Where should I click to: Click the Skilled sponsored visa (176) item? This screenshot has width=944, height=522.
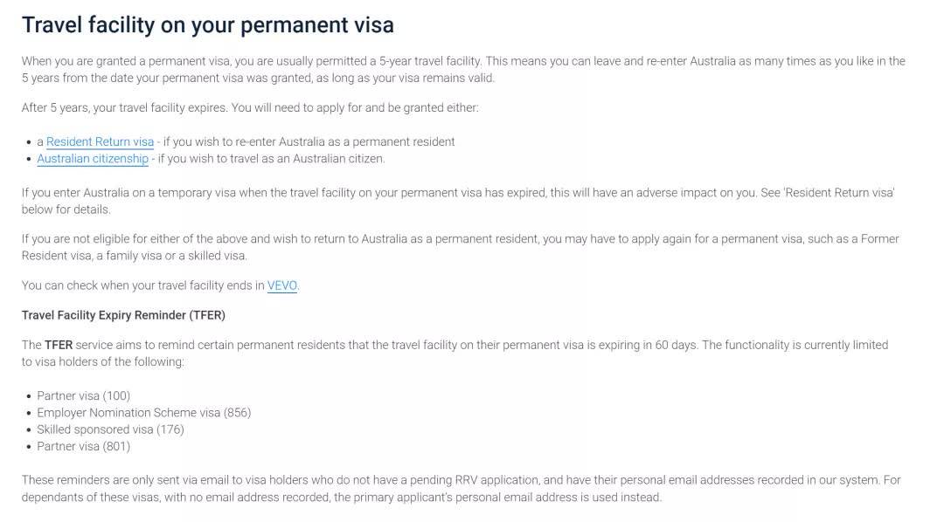click(110, 429)
